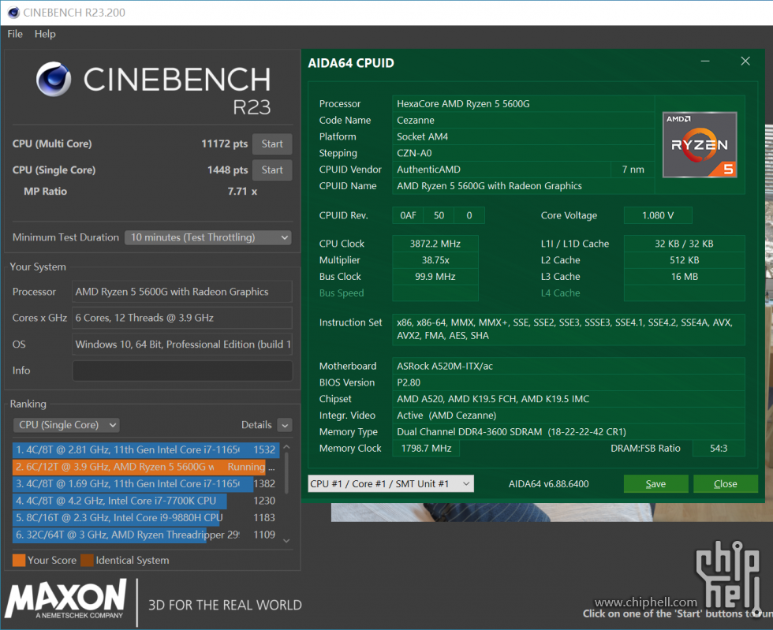
Task: Close AIDA64 CPUID with the X icon
Action: click(x=745, y=62)
